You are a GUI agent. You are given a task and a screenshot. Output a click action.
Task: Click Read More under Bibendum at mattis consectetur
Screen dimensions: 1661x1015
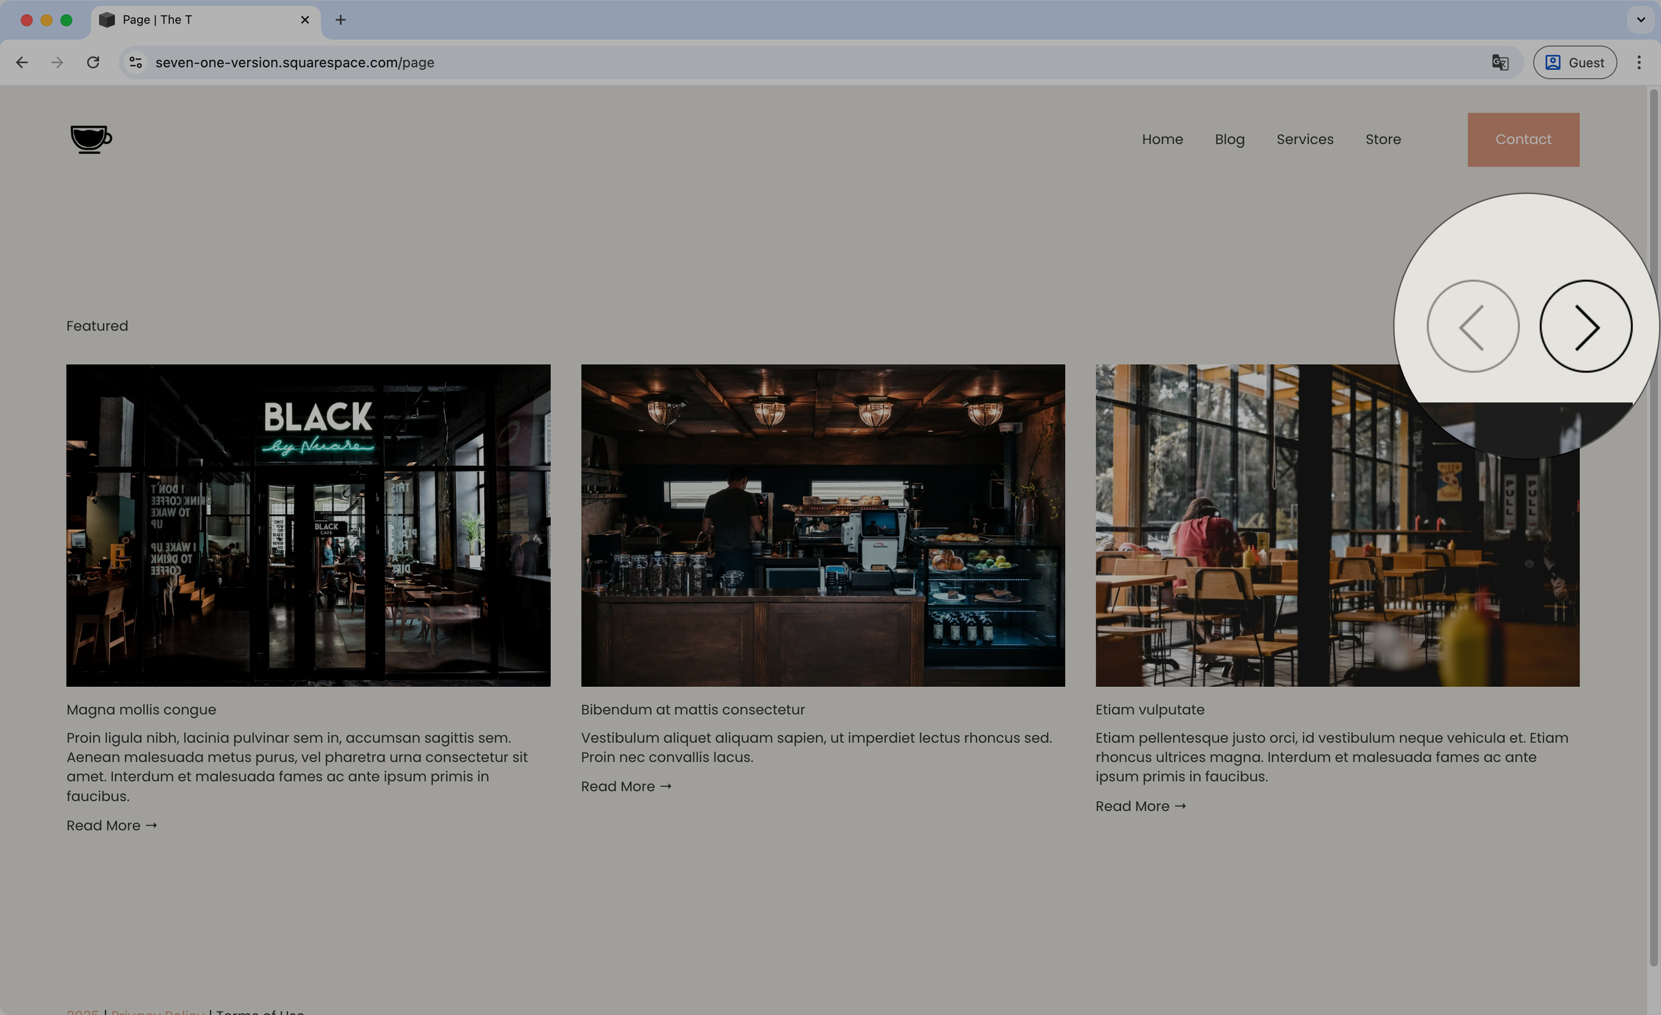(x=626, y=786)
